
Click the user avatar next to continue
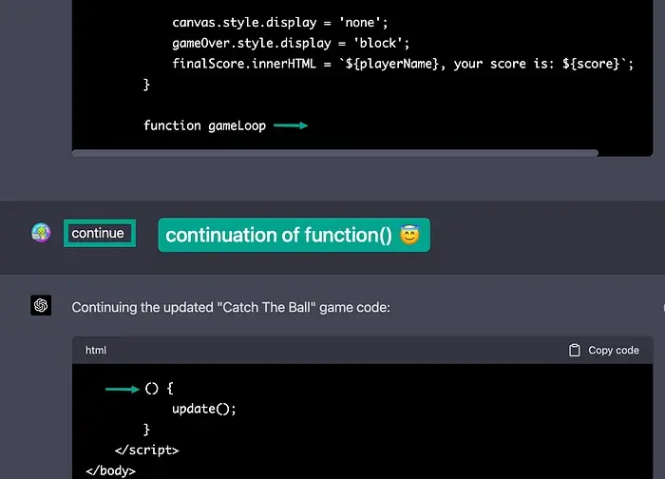pos(41,233)
